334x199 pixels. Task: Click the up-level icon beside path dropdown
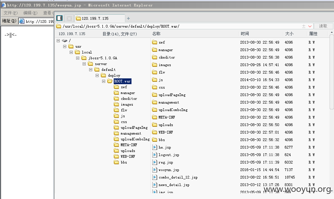[304, 26]
